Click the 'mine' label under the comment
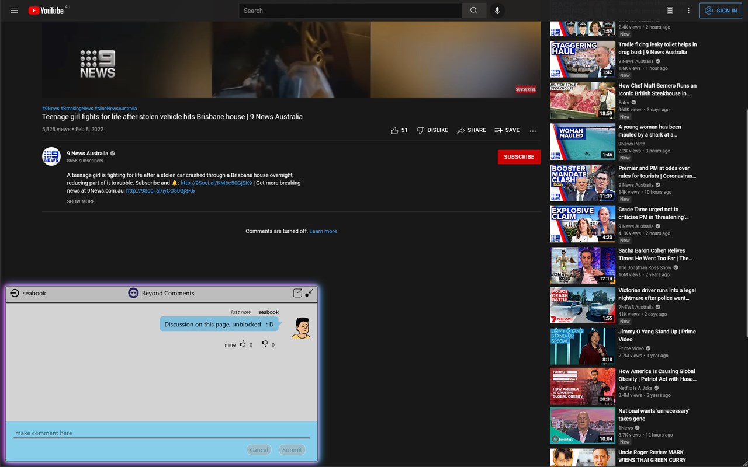Image resolution: width=748 pixels, height=467 pixels. coord(230,345)
